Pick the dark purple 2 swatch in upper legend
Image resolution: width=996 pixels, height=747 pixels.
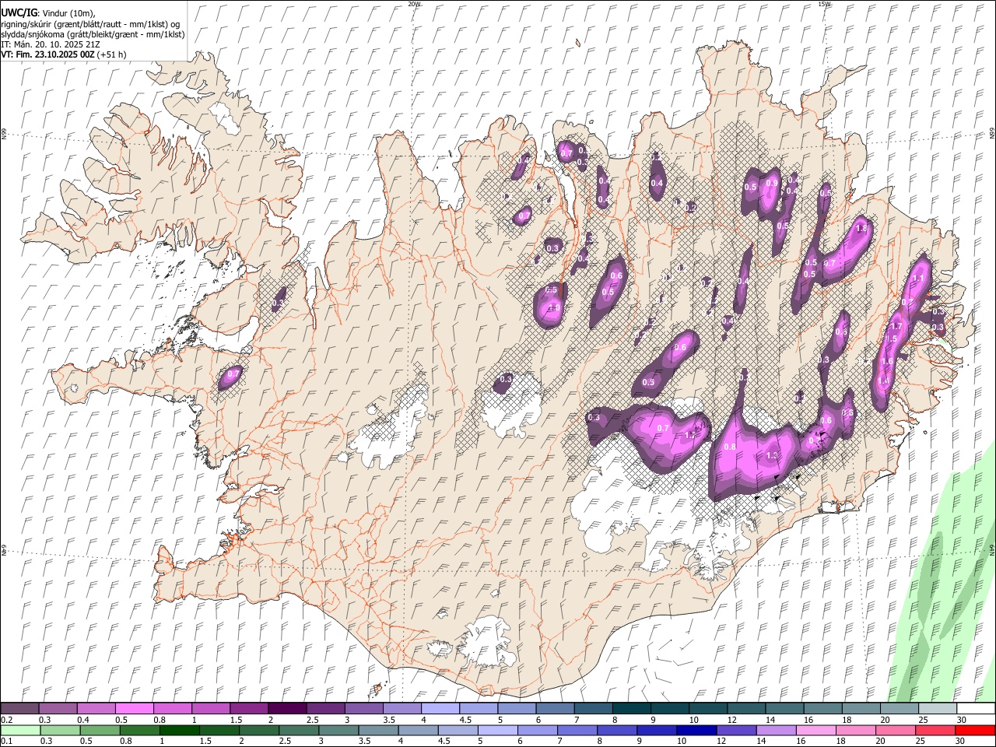286,709
